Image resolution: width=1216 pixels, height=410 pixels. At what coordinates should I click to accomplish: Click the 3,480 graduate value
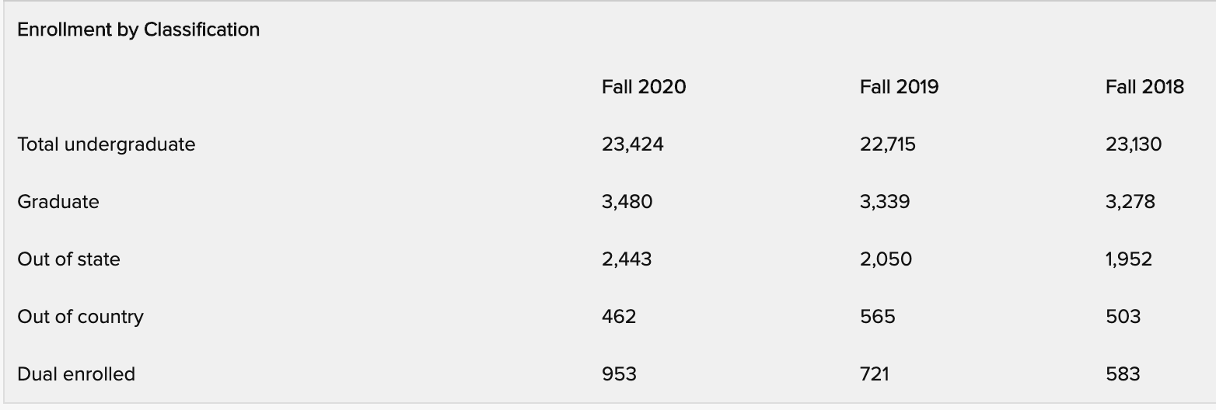627,201
